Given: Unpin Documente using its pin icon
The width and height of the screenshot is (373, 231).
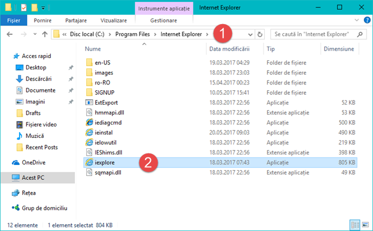Looking at the screenshot, I should pos(71,90).
